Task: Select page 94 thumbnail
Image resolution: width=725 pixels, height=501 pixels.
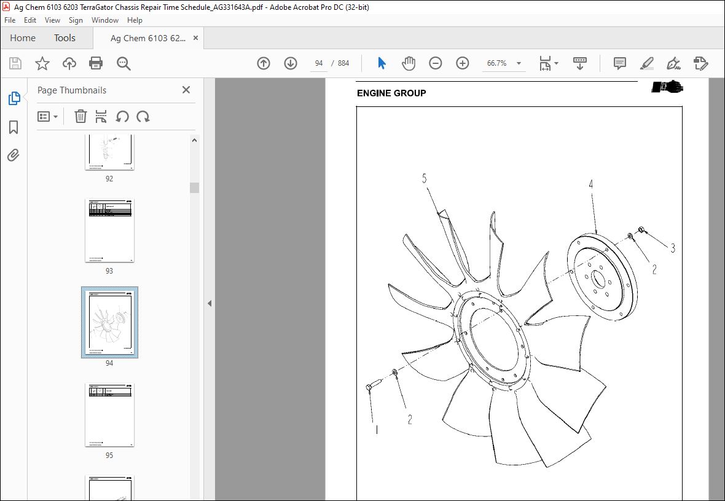Action: pyautogui.click(x=109, y=323)
